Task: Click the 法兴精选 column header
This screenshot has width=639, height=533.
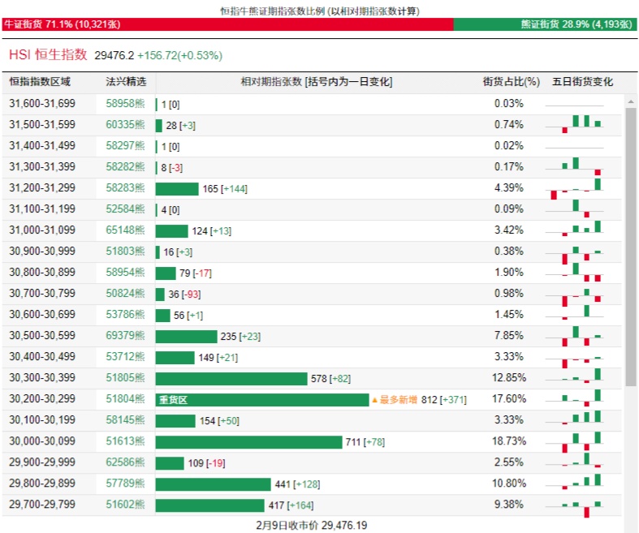Action: [126, 82]
